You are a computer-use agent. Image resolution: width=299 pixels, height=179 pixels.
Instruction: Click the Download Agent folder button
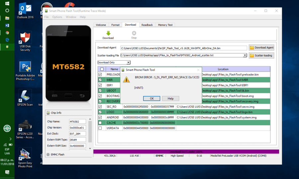pos(261,47)
